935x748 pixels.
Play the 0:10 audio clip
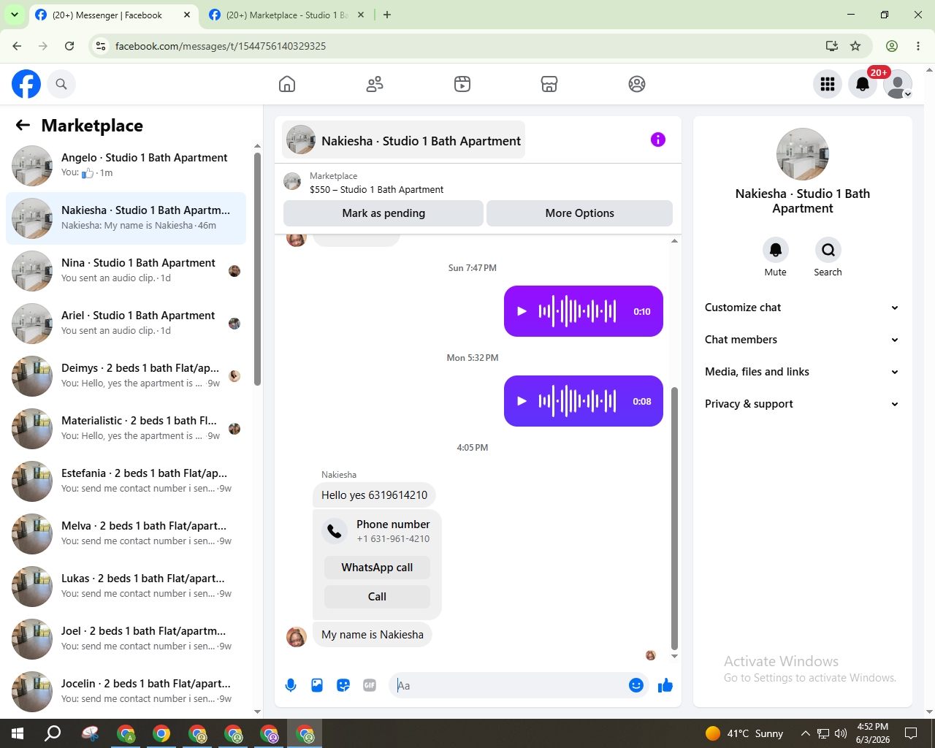[x=522, y=311]
